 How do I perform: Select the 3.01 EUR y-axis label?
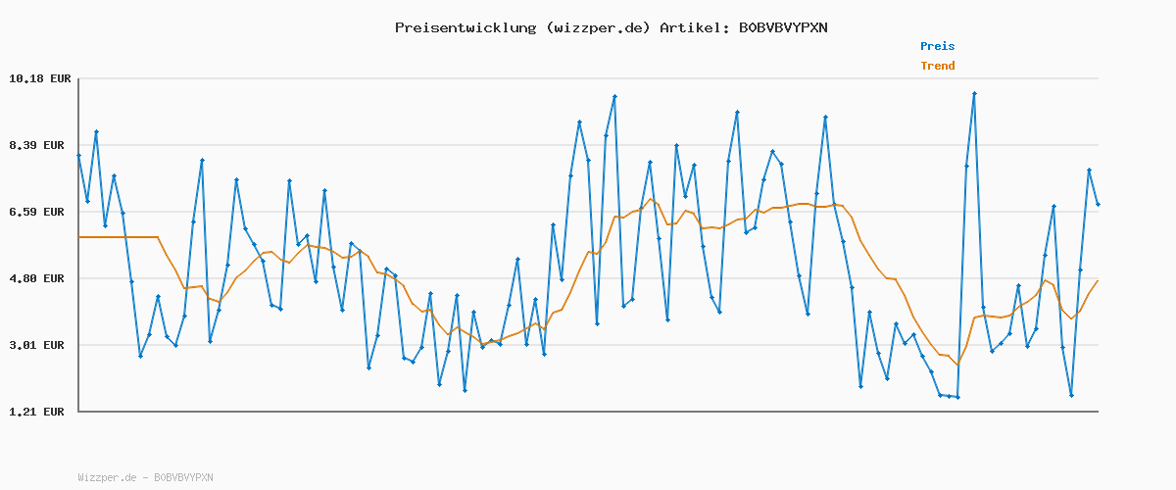tap(36, 345)
